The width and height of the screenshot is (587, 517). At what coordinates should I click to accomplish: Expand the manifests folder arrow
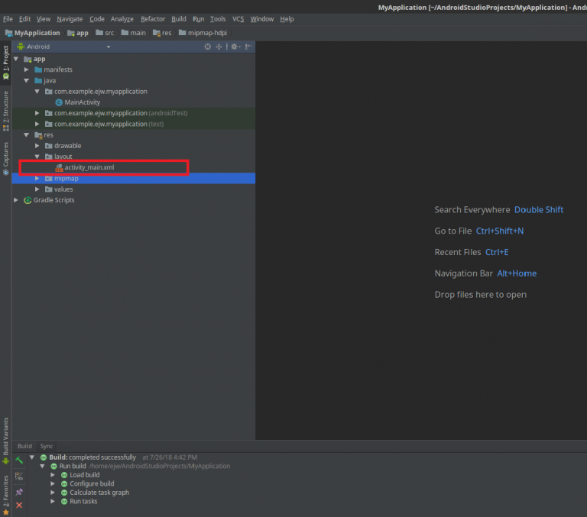point(27,69)
